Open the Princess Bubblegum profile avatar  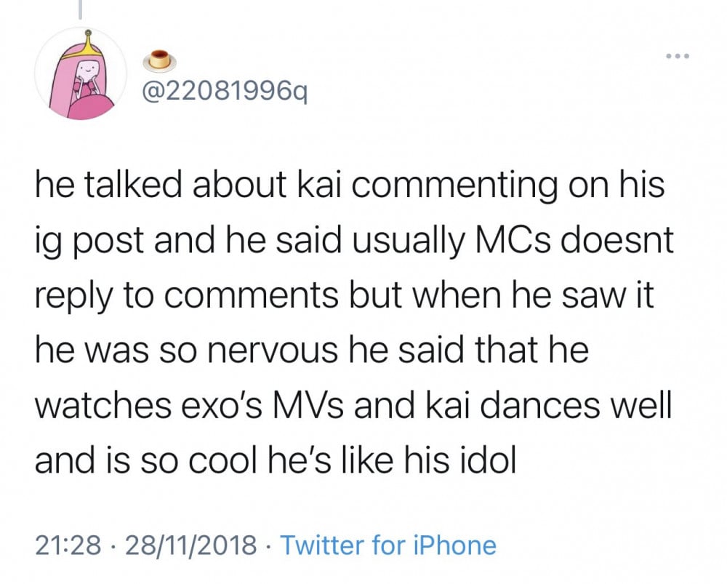[81, 74]
